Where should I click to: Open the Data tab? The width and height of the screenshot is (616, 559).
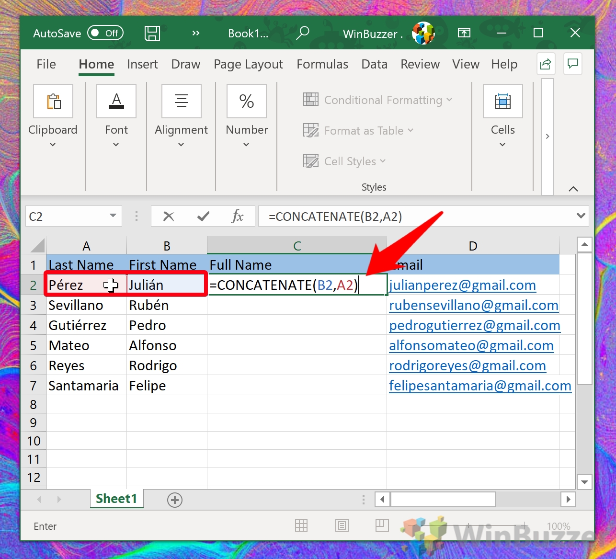tap(375, 64)
